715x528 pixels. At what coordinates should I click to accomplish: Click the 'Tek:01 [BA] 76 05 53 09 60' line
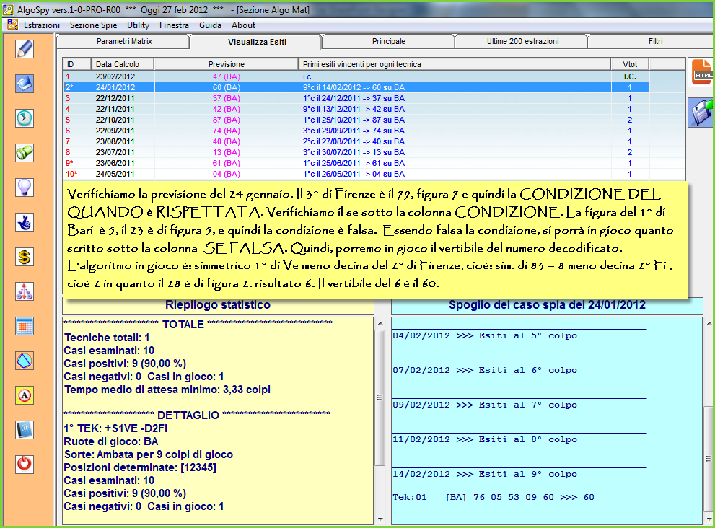pos(494,498)
